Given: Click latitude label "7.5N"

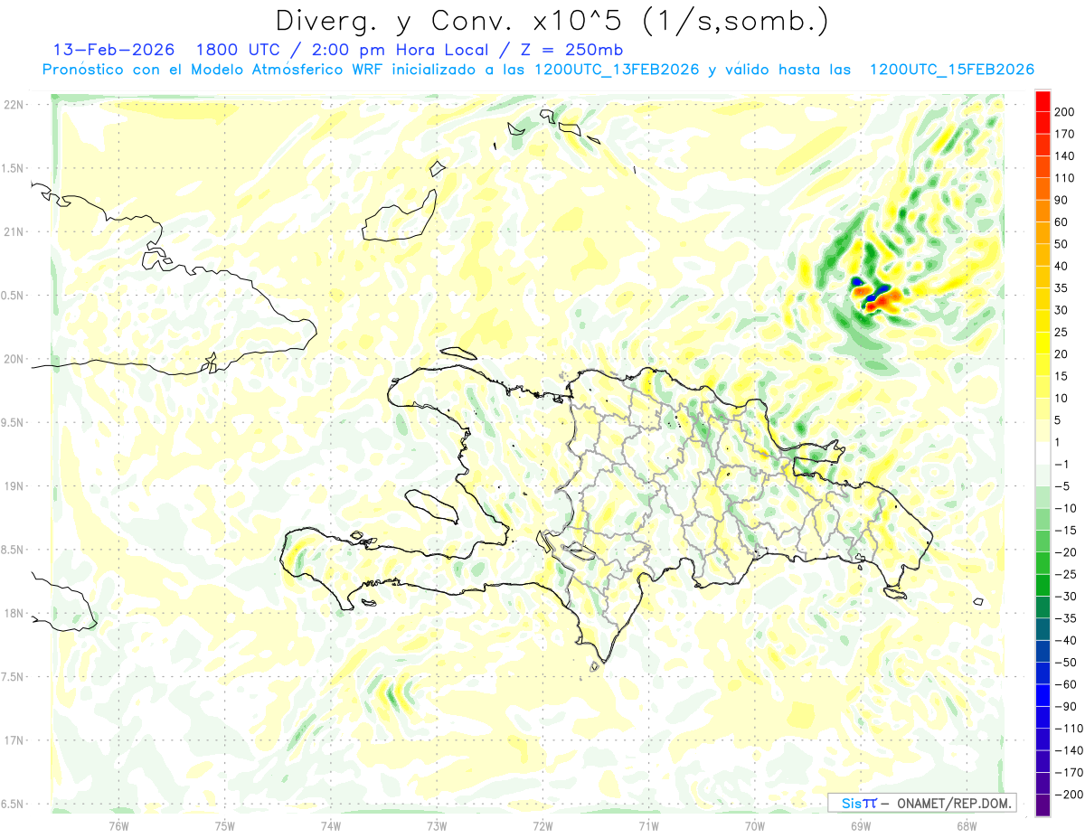Looking at the screenshot, I should tap(12, 677).
